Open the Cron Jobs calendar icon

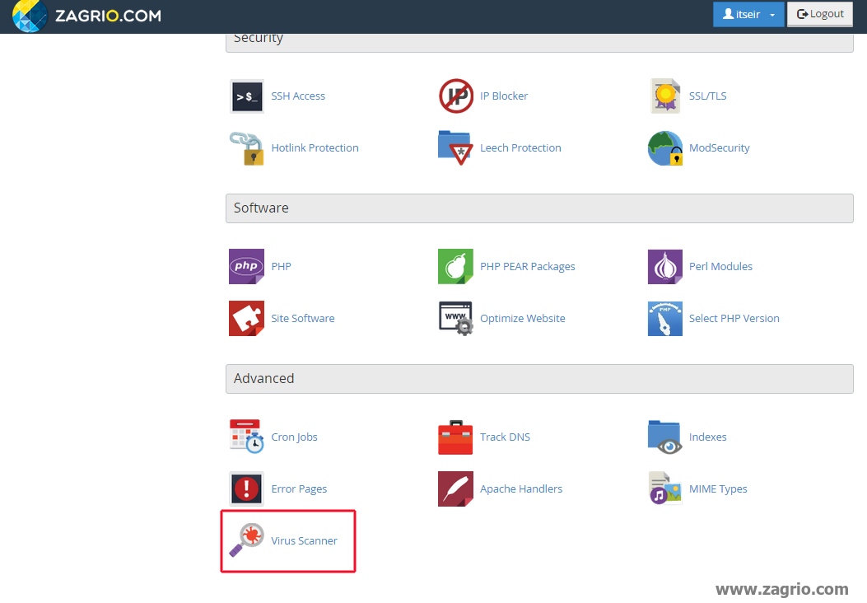tap(247, 437)
